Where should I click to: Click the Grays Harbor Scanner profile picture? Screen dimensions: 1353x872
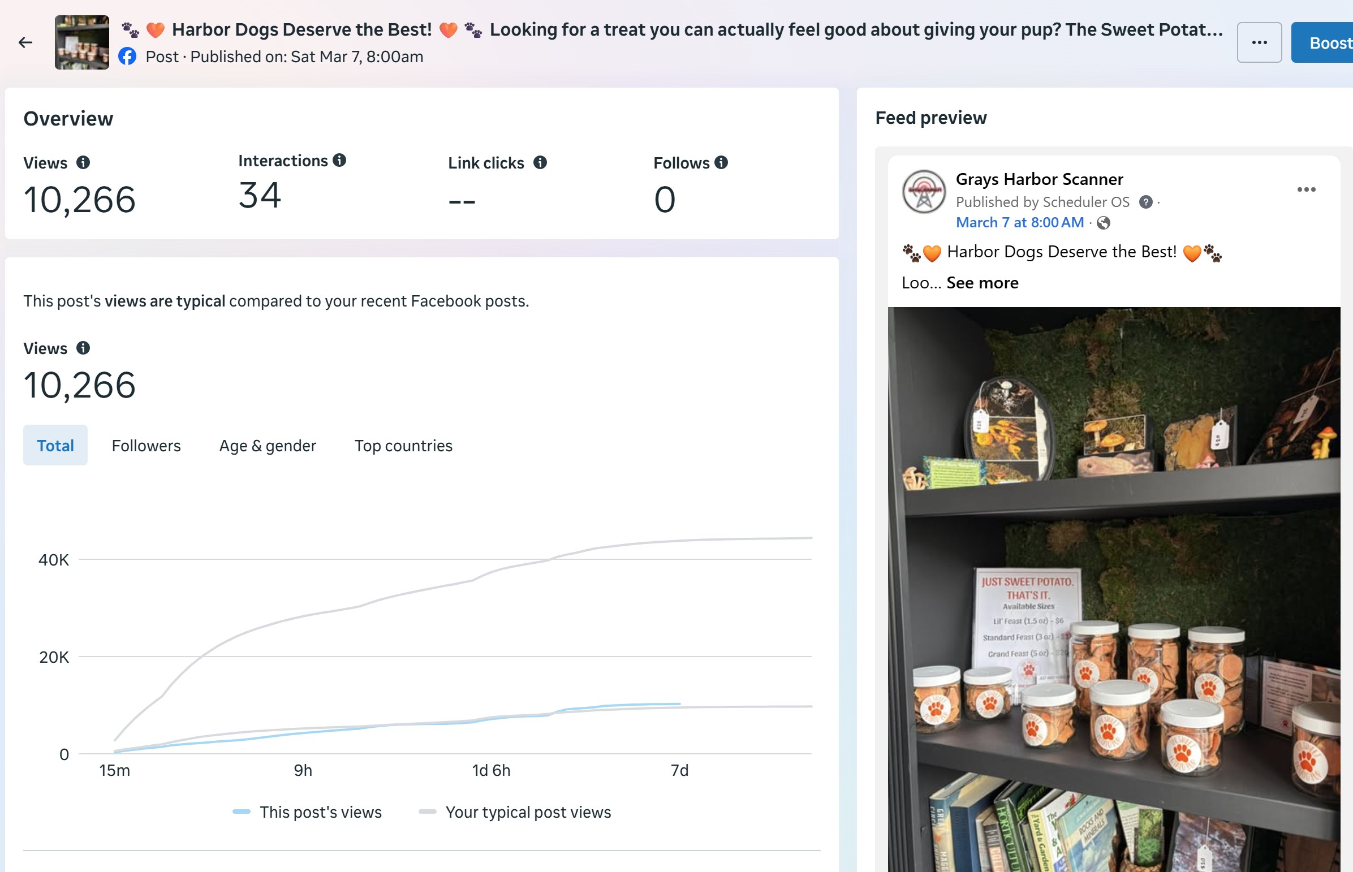(x=924, y=192)
